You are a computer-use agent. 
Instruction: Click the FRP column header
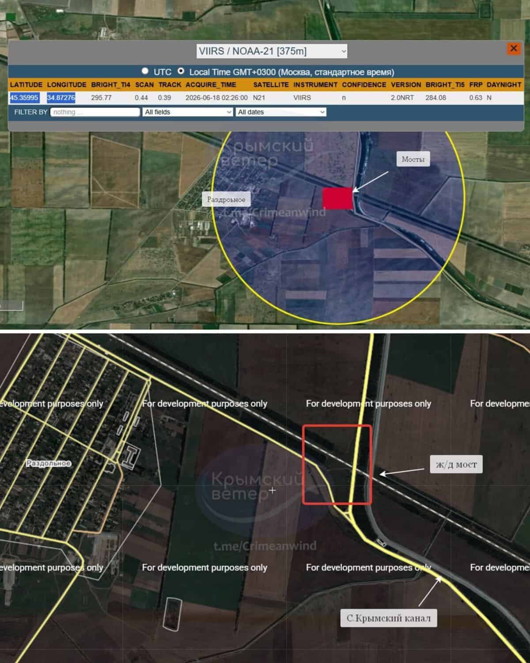click(x=476, y=85)
